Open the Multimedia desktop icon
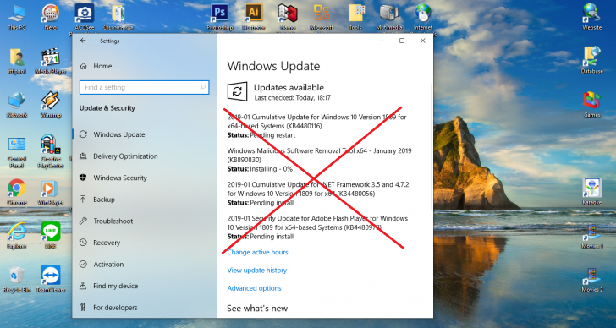The height and width of the screenshot is (328, 616). point(389,17)
